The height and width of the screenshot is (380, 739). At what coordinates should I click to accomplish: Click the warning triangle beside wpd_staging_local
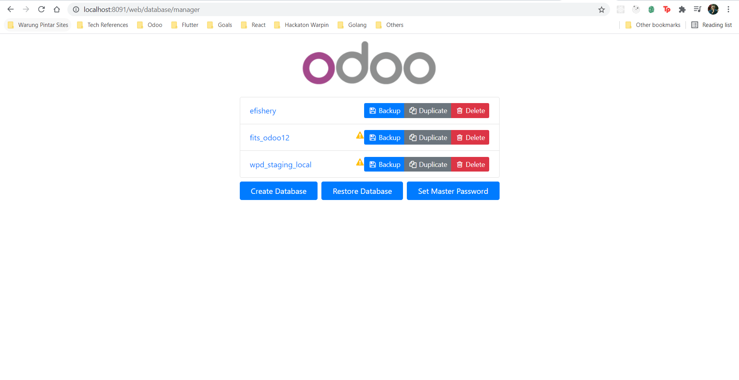point(359,162)
